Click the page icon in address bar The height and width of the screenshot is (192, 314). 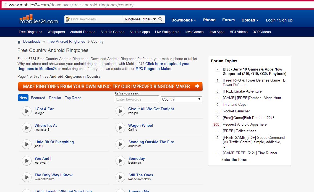(x=5, y=5)
